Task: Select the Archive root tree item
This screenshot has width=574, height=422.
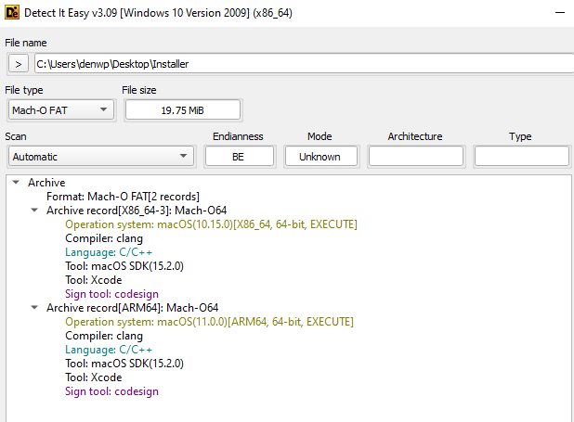Action: [46, 183]
